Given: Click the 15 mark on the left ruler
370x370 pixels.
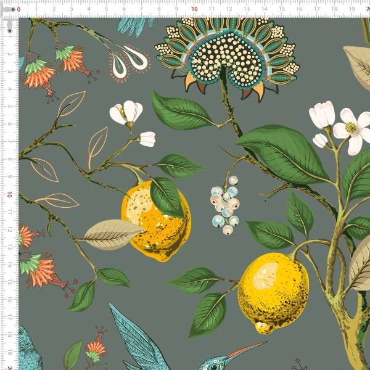Looking at the screenshot, I should 9,282.
